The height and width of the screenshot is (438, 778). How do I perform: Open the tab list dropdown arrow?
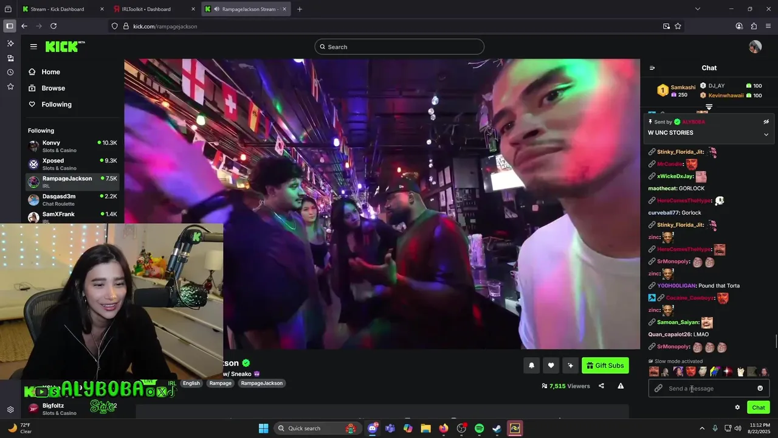pos(697,9)
